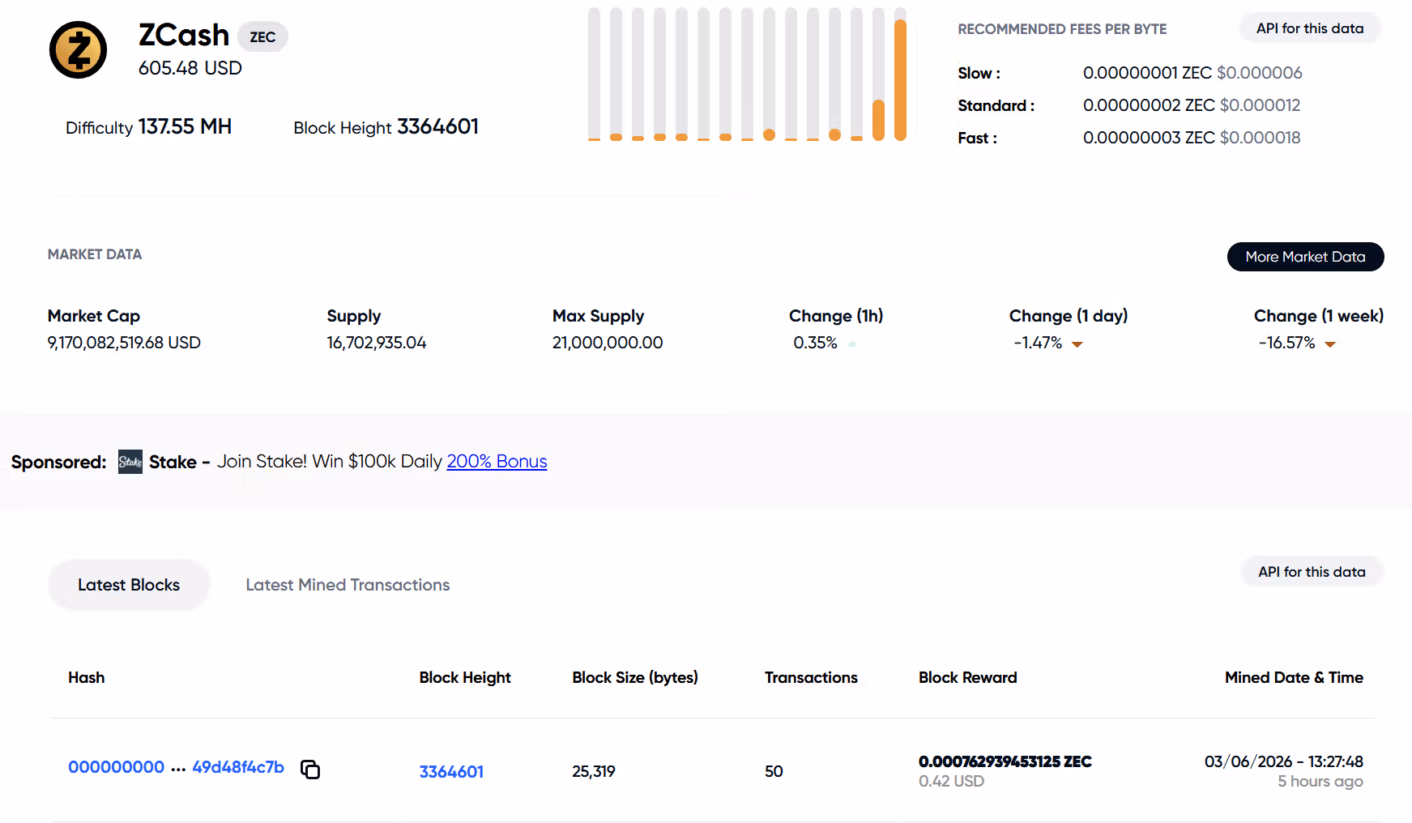Click the Supply value 16,702,935.04
1412x823 pixels.
[x=377, y=343]
